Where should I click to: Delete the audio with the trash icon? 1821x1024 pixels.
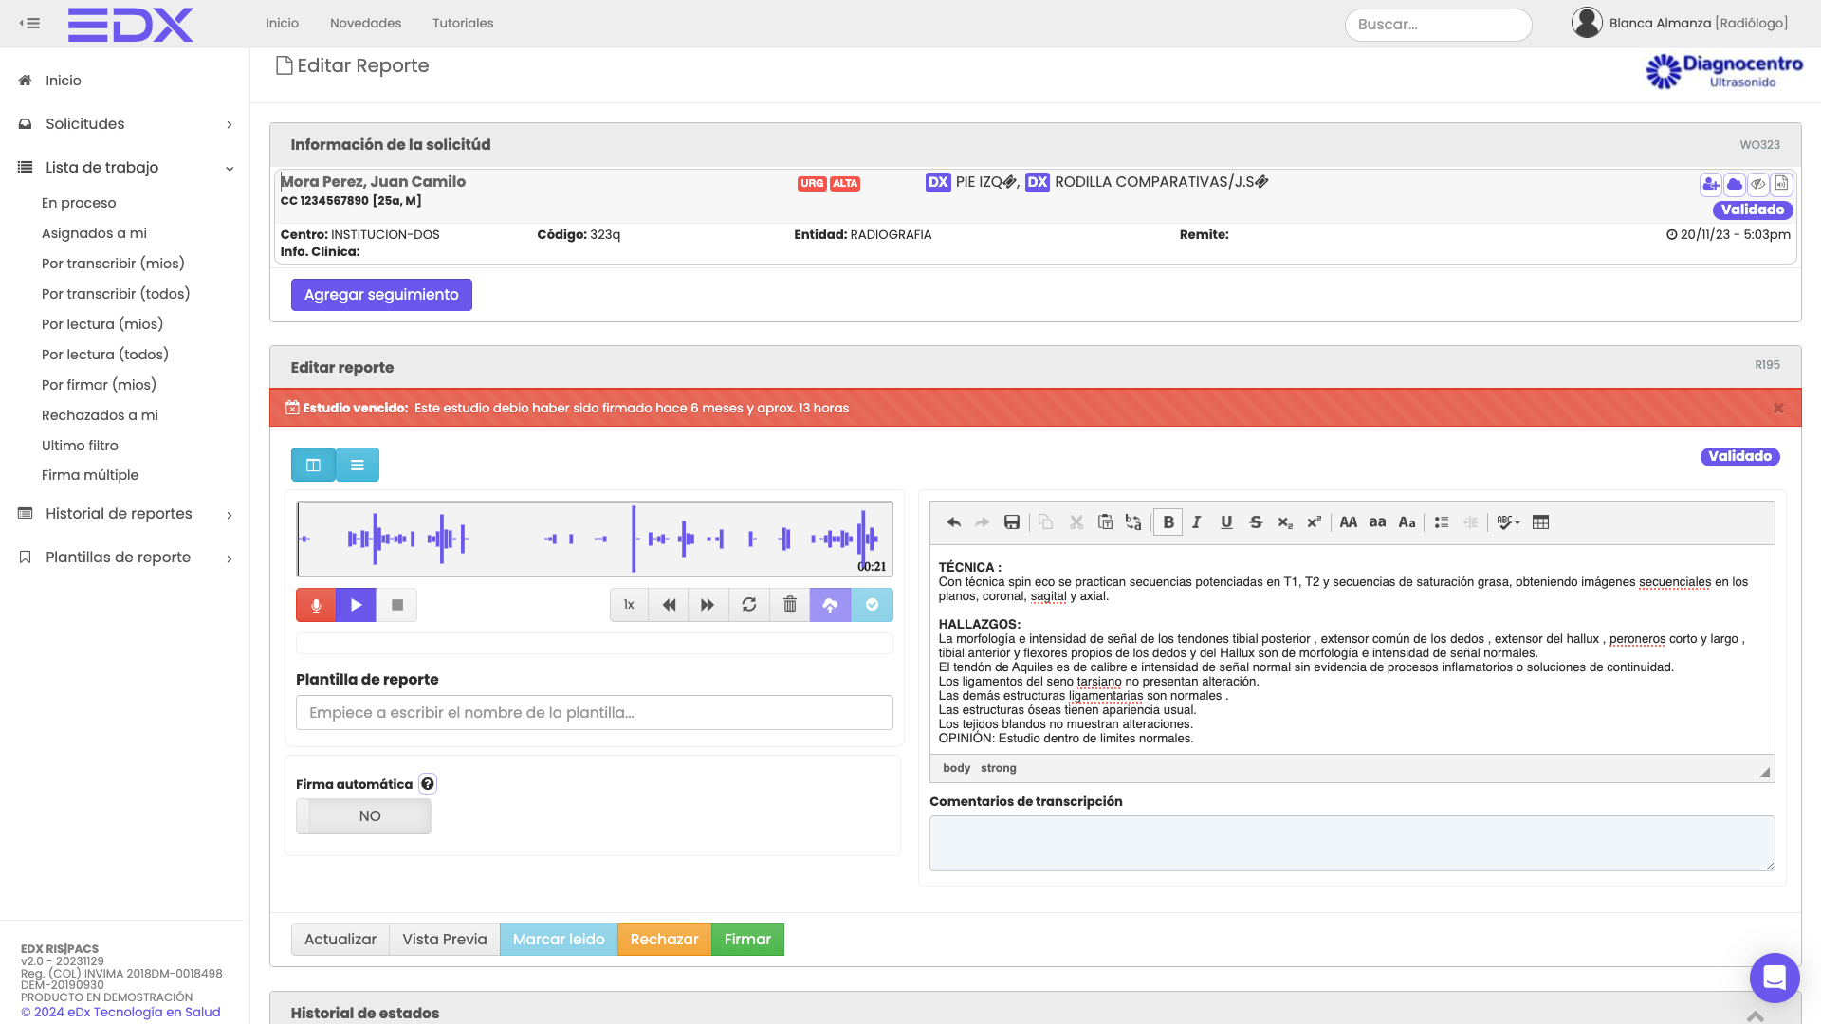[x=789, y=605]
